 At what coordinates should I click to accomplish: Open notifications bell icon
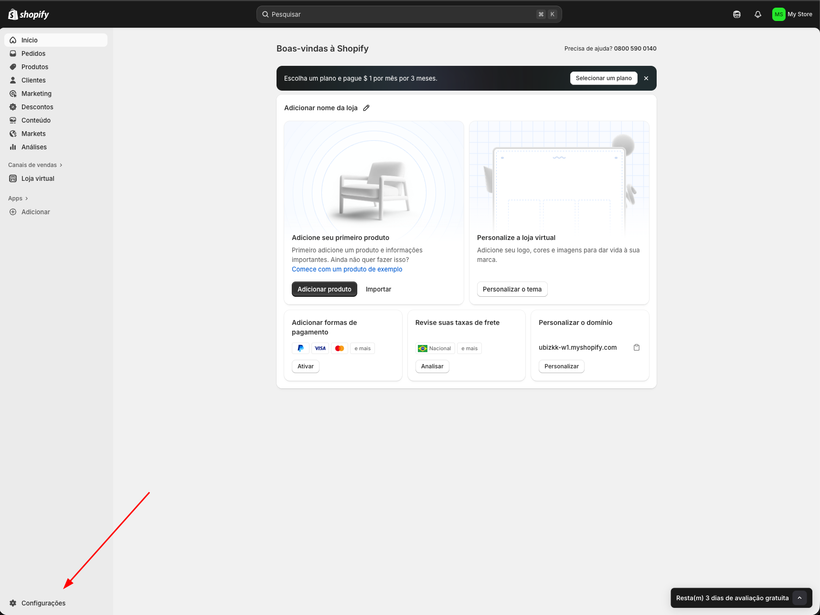(758, 14)
